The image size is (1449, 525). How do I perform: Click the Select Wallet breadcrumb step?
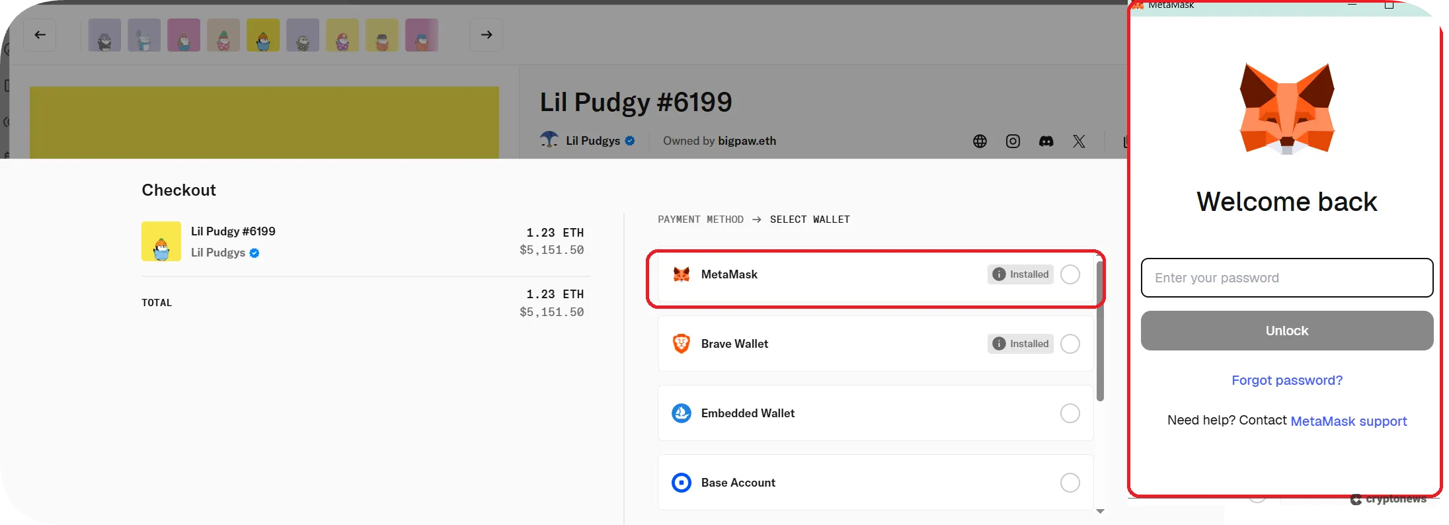coord(810,220)
